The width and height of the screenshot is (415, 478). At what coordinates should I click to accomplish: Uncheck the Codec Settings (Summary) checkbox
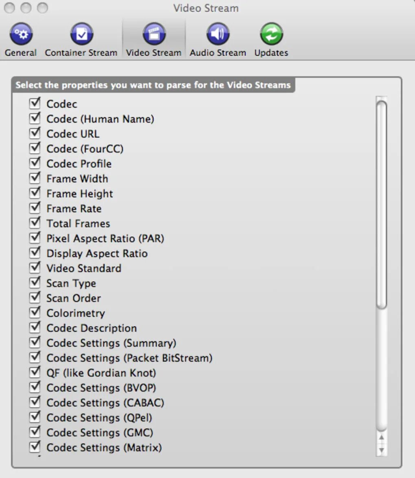coord(35,342)
